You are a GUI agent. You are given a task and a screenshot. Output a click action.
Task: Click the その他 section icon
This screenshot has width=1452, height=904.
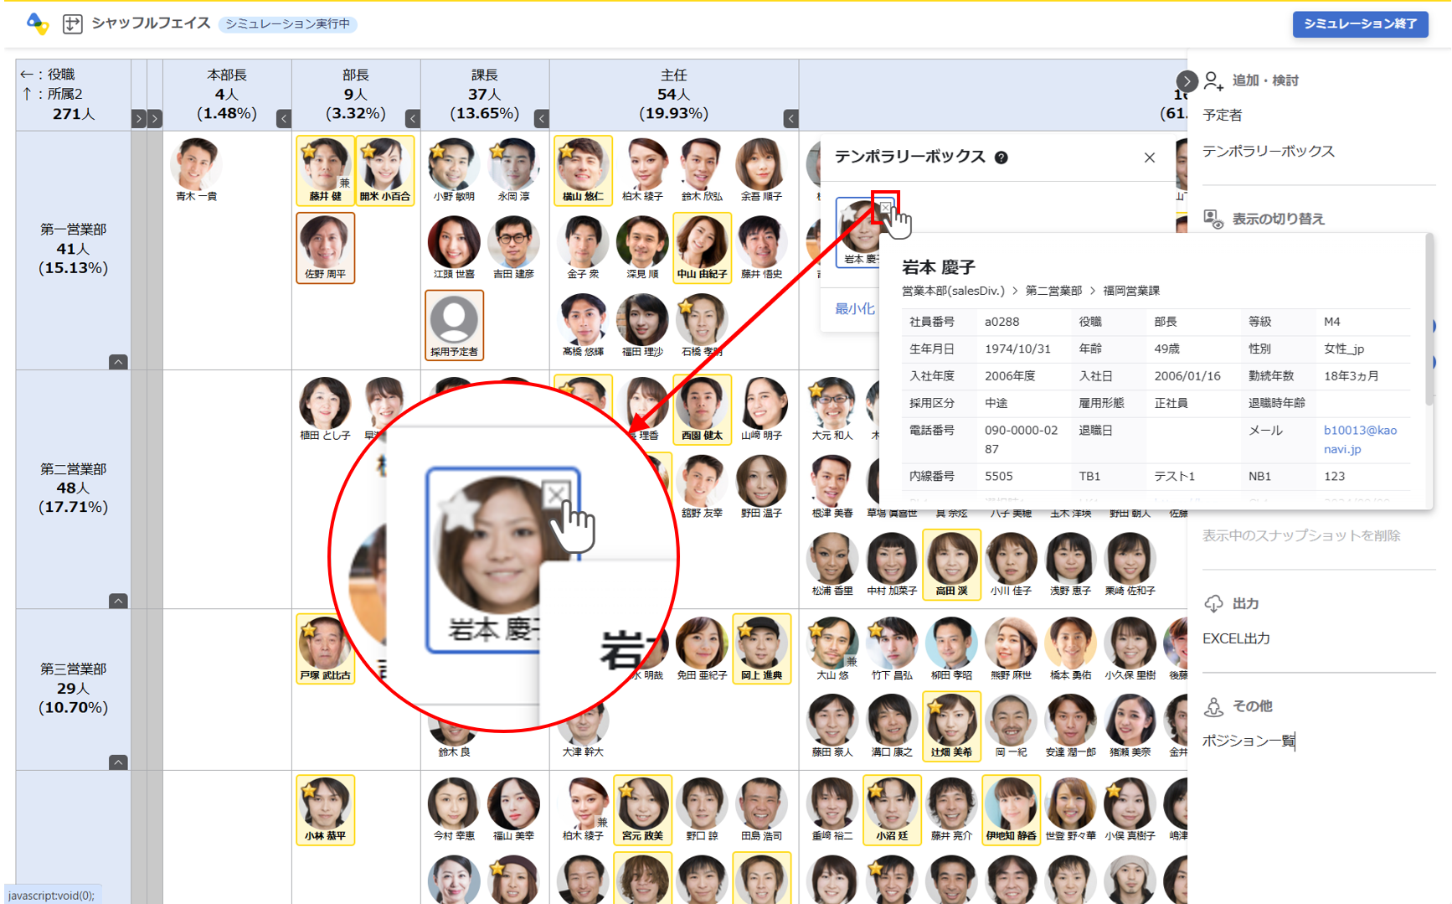coord(1213,707)
